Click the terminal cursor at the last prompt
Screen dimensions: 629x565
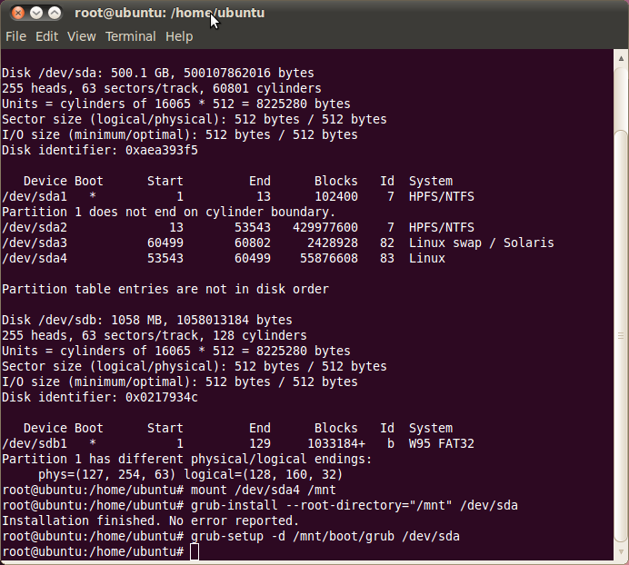pos(195,551)
